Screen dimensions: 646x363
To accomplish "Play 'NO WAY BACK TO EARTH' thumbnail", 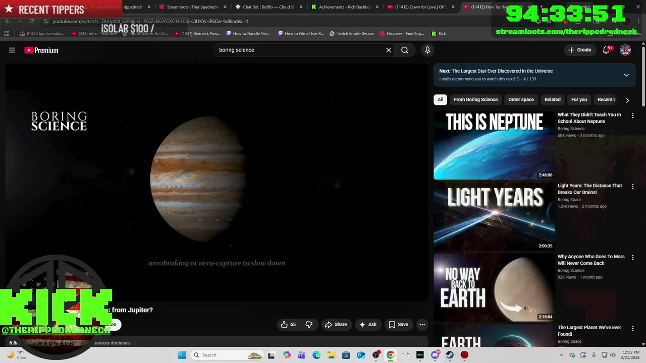I will point(494,287).
